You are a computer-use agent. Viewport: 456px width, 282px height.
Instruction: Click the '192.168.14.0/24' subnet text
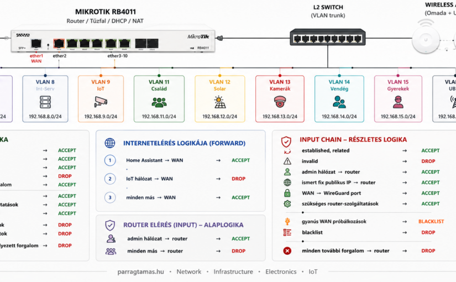point(339,117)
